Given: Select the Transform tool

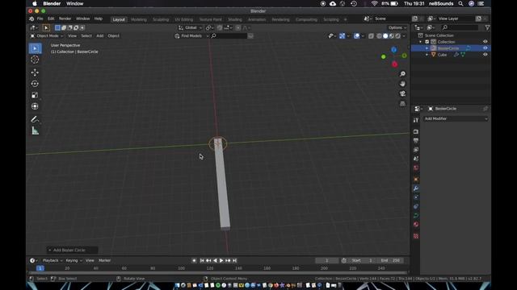Looking at the screenshot, I should pos(35,106).
